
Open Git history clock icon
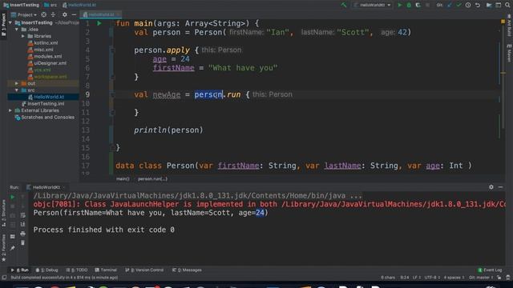tap(468, 5)
